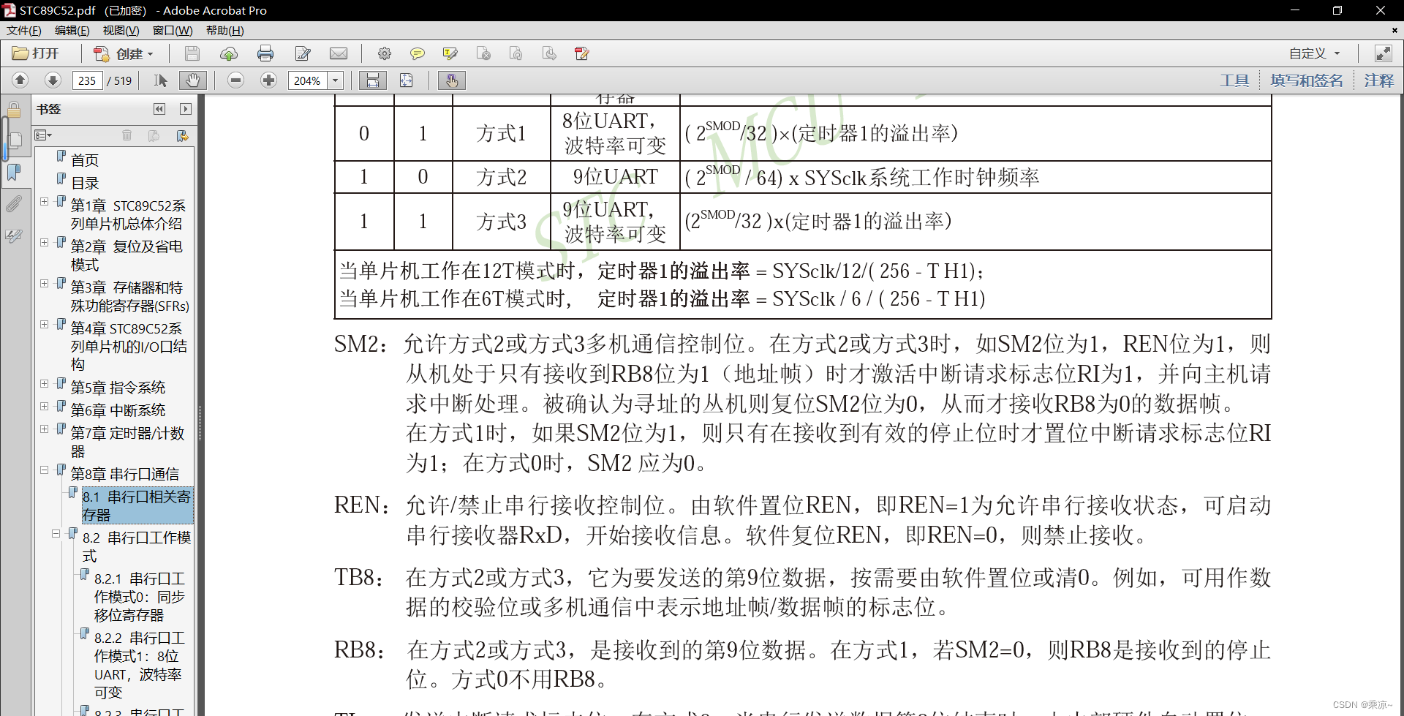The height and width of the screenshot is (716, 1404).
Task: Open the 编辑(E) menu
Action: point(72,31)
